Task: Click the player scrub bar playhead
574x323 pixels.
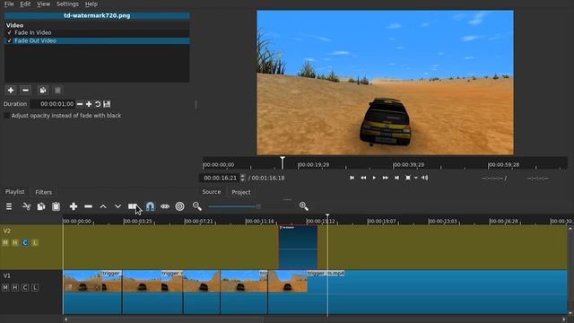Action: [283, 161]
